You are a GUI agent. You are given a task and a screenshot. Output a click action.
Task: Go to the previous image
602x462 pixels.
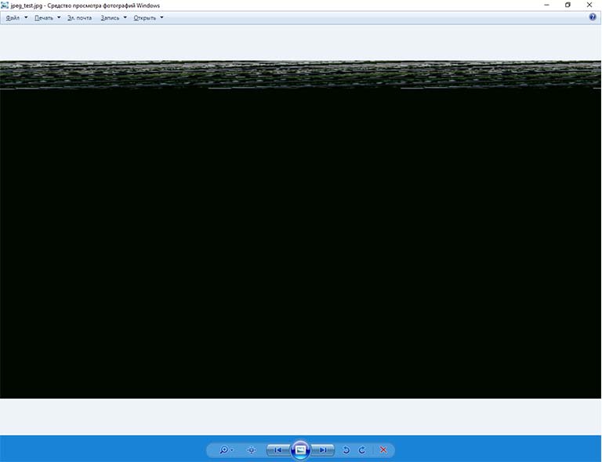(277, 450)
